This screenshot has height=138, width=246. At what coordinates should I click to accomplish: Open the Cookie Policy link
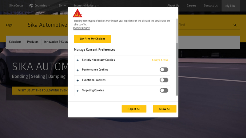click(x=82, y=29)
